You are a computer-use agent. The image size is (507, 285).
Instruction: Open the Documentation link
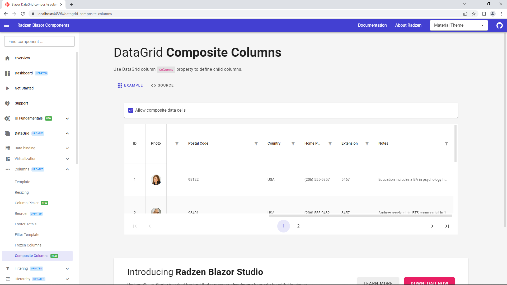[x=372, y=25]
